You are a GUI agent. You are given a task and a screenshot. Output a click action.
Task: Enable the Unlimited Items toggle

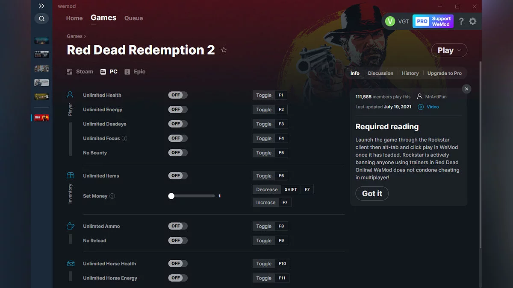177,175
